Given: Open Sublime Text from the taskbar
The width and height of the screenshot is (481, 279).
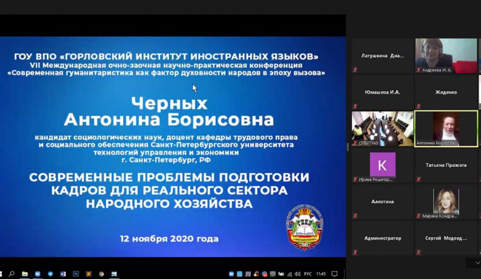Looking at the screenshot, I should 89,274.
